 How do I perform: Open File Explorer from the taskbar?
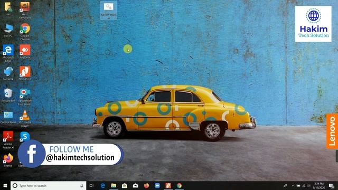114,185
